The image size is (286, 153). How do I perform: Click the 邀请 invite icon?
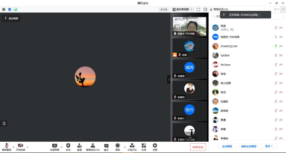coord(79,147)
